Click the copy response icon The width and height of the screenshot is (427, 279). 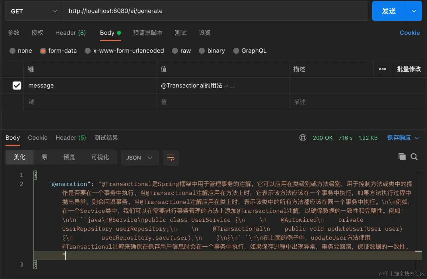(x=402, y=157)
